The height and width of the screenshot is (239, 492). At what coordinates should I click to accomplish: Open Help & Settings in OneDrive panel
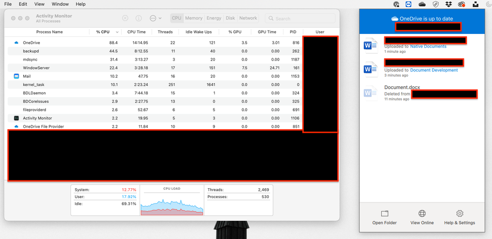click(x=459, y=217)
